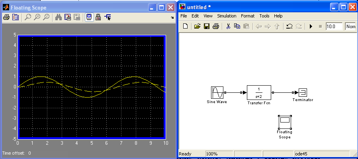358x159 pixels.
Task: Open the Help menu
Action: [278, 16]
